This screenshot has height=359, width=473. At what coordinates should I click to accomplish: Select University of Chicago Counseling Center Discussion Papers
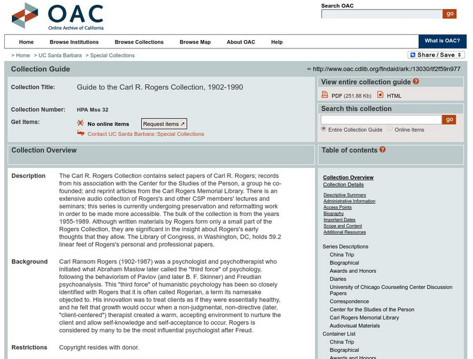pyautogui.click(x=391, y=290)
